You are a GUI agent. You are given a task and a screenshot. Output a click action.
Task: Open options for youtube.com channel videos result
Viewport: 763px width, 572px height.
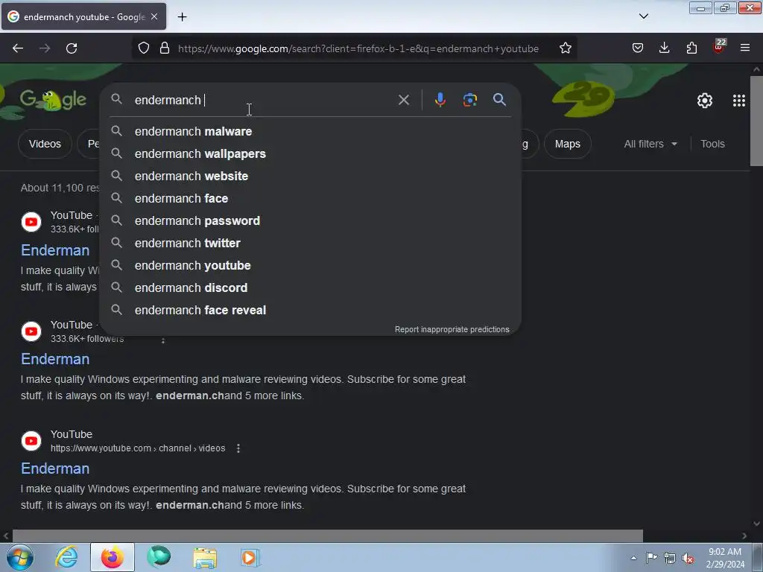tap(238, 448)
